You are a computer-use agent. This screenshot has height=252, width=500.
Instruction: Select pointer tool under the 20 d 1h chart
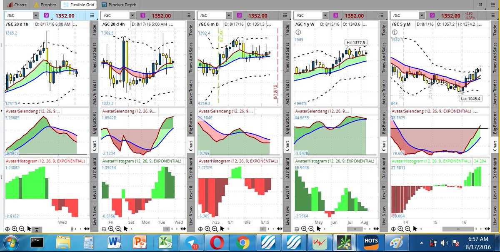[29, 229]
